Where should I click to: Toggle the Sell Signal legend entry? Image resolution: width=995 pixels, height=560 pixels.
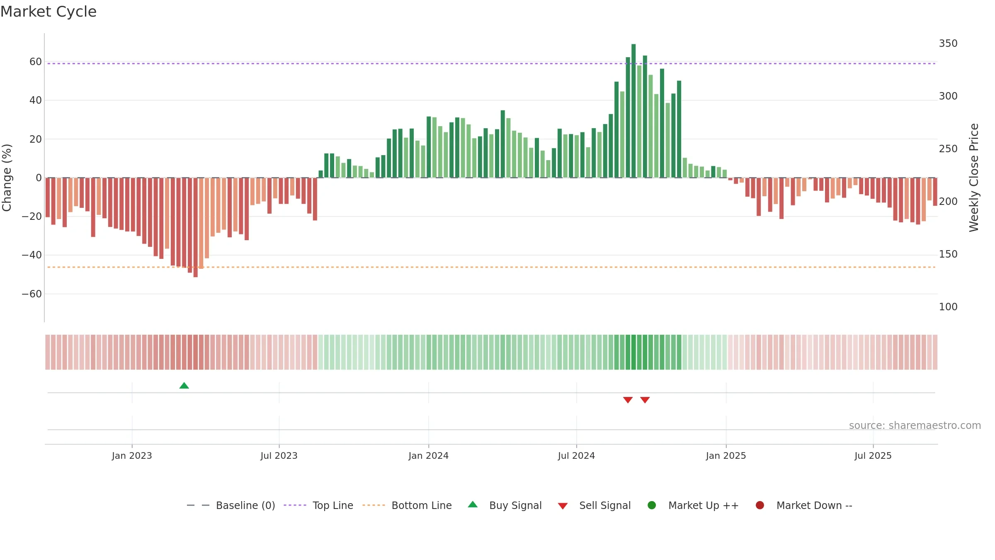[594, 505]
